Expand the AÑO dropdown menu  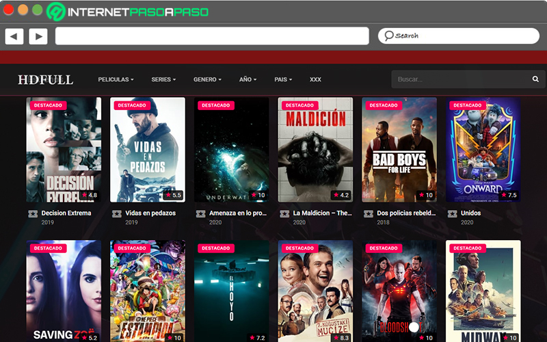248,79
